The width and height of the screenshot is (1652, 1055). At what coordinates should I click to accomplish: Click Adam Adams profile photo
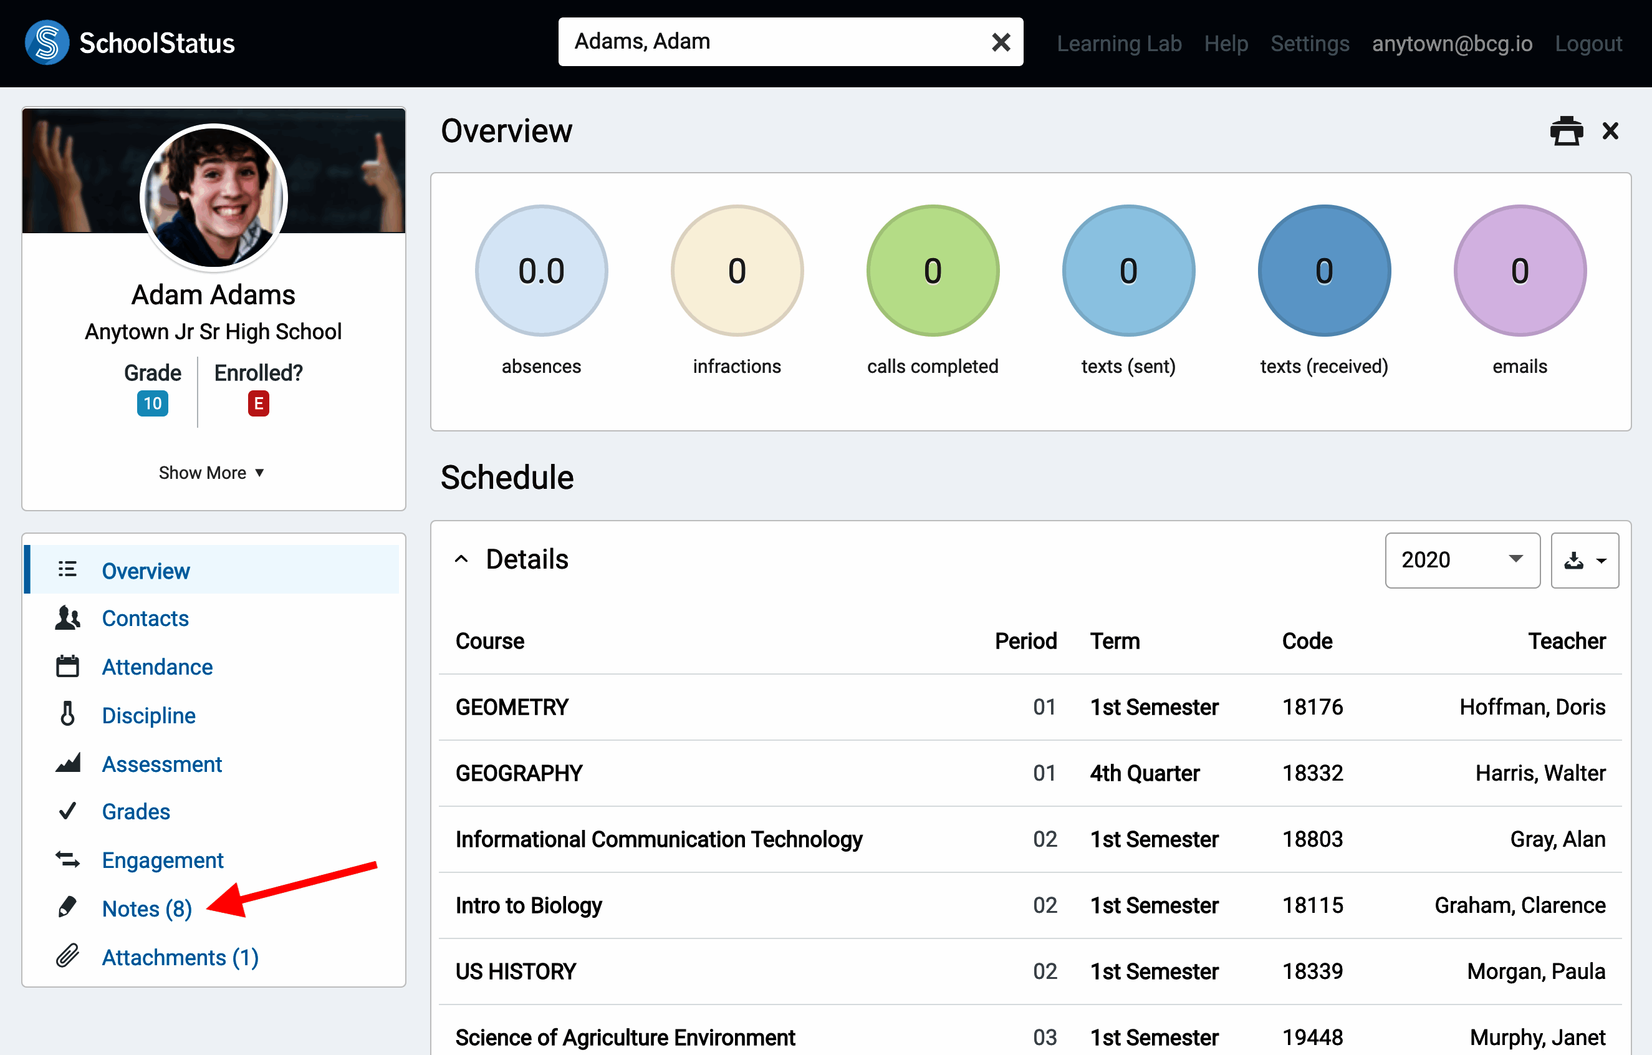[213, 198]
